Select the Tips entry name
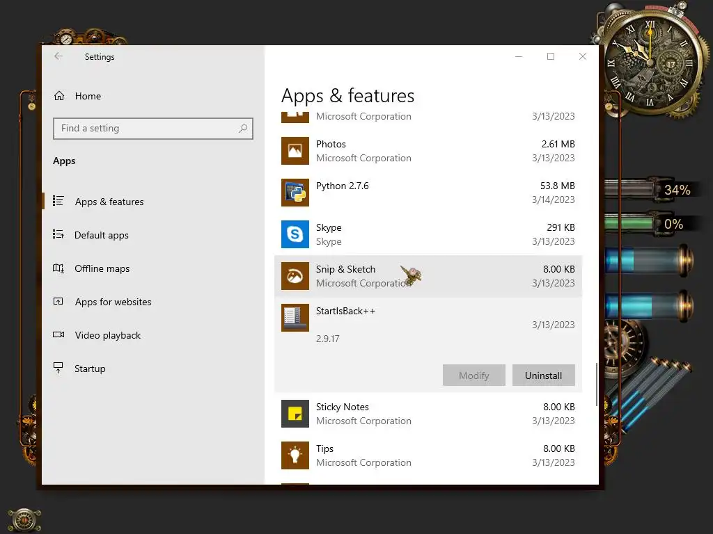The image size is (713, 534). tap(324, 448)
